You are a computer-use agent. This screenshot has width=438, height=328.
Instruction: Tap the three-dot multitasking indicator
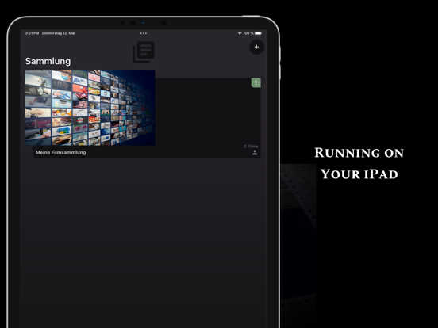pos(144,33)
